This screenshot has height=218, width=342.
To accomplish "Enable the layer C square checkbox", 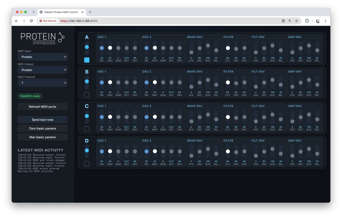I will [87, 129].
